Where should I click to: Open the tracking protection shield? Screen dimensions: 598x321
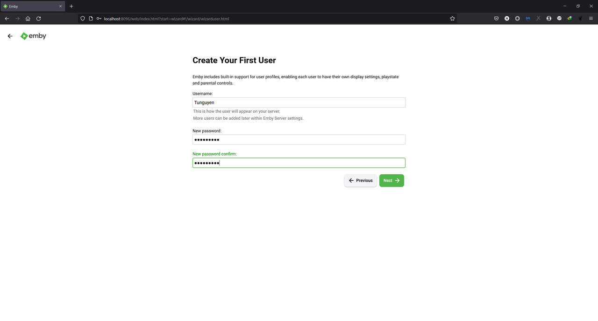[83, 19]
